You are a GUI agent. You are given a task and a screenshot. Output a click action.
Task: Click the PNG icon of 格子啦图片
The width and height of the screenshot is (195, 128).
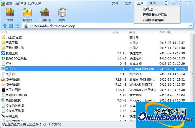[3, 79]
